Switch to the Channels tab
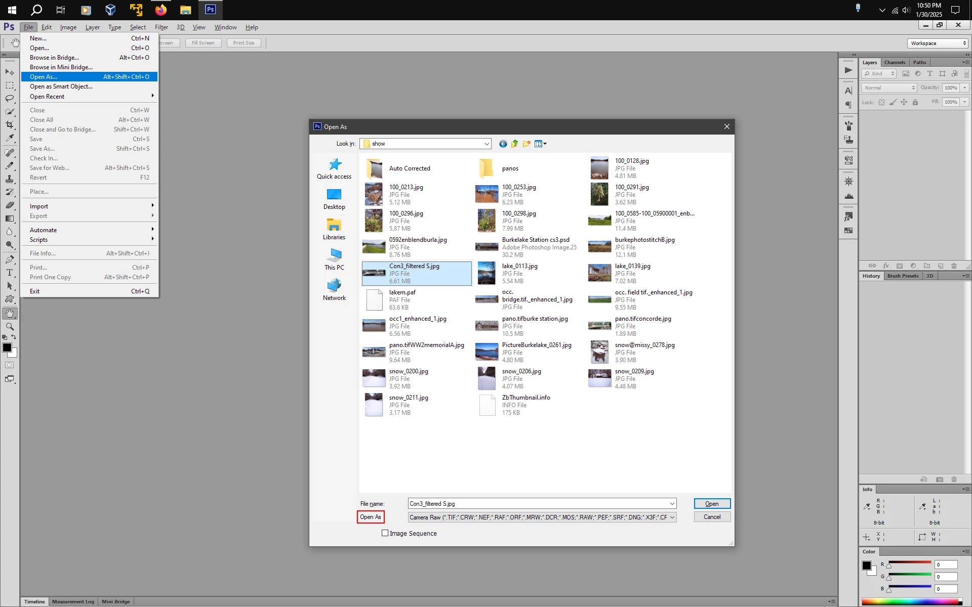The image size is (972, 607). [895, 63]
